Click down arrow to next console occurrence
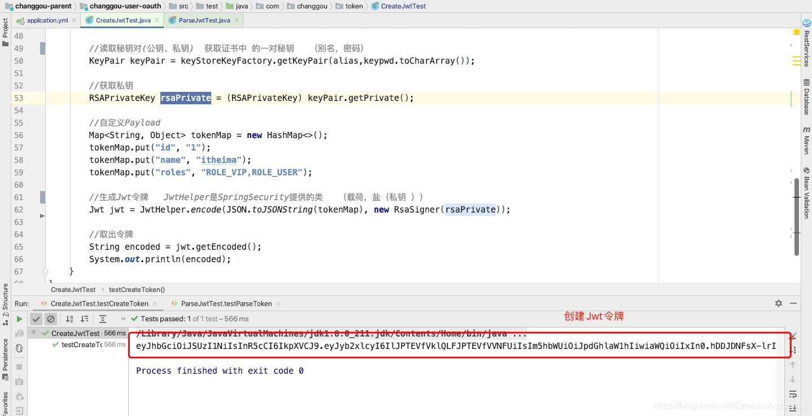The image size is (812, 416). pos(793,379)
